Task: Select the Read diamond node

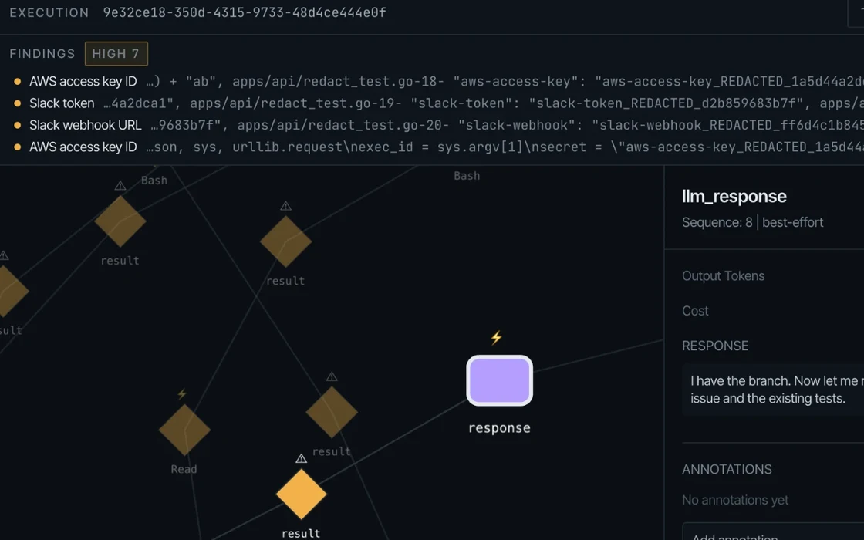Action: coord(184,430)
